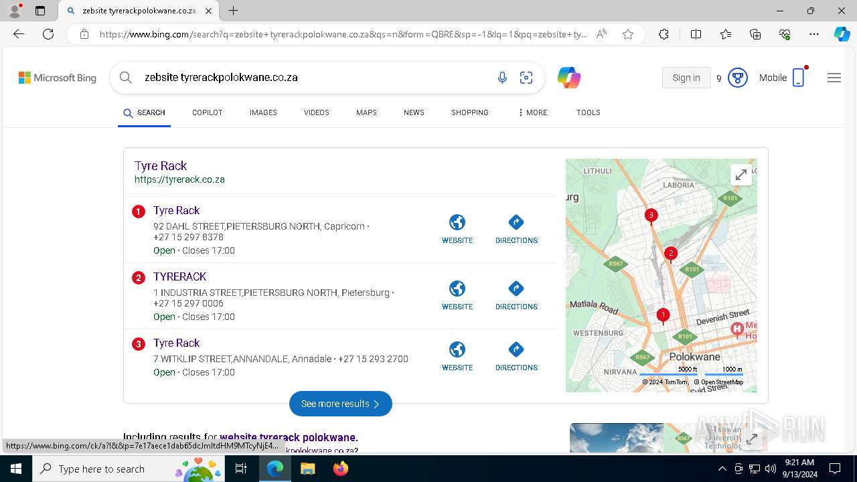The height and width of the screenshot is (482, 857).
Task: Open the https://tyrerack.co.za URL link
Action: [x=179, y=179]
